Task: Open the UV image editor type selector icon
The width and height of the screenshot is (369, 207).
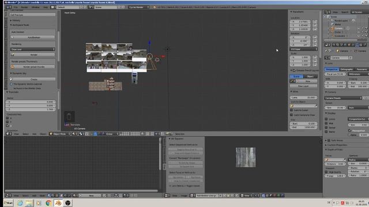Action: [167, 195]
